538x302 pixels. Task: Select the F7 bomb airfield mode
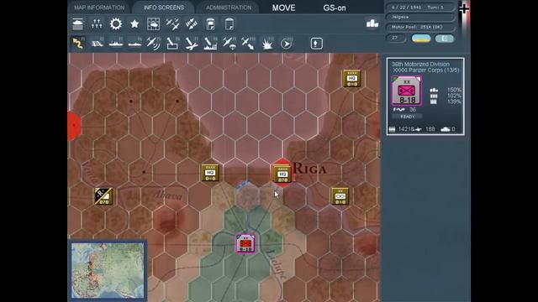coord(192,44)
